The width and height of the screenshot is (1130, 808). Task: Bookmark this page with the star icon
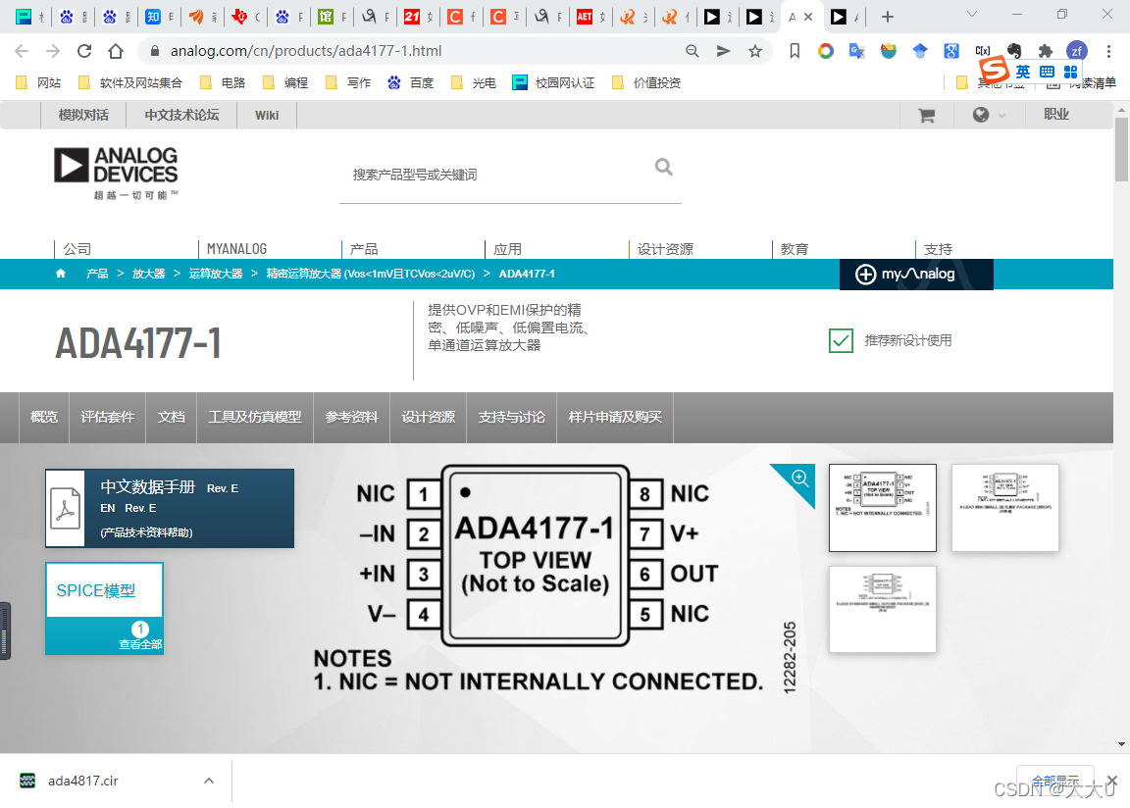(x=754, y=51)
